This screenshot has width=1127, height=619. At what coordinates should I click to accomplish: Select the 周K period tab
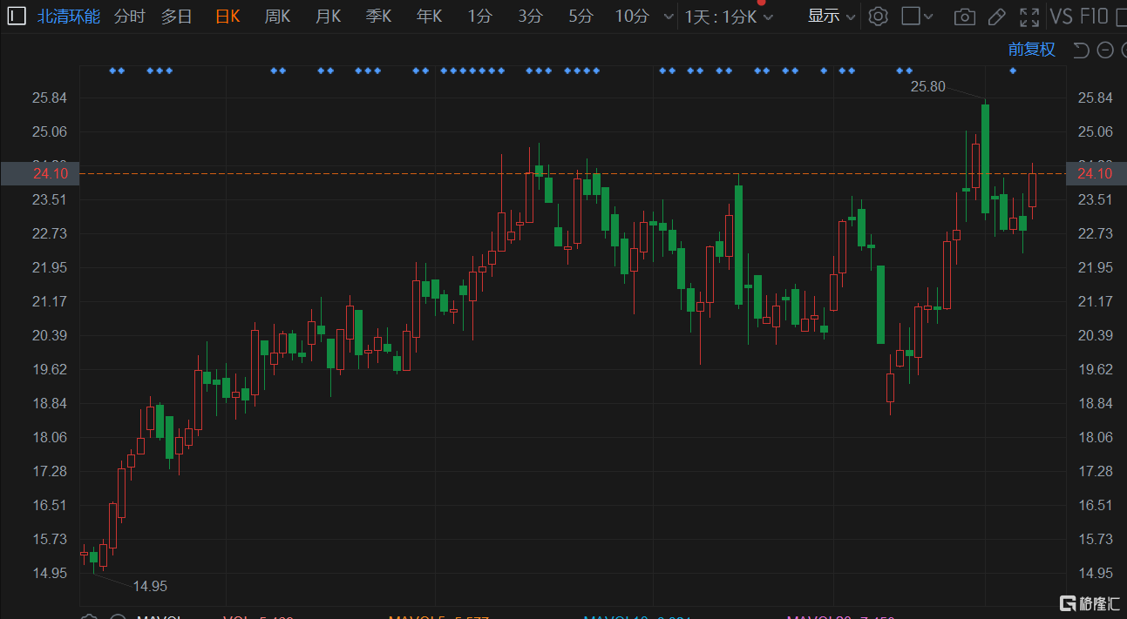[278, 16]
